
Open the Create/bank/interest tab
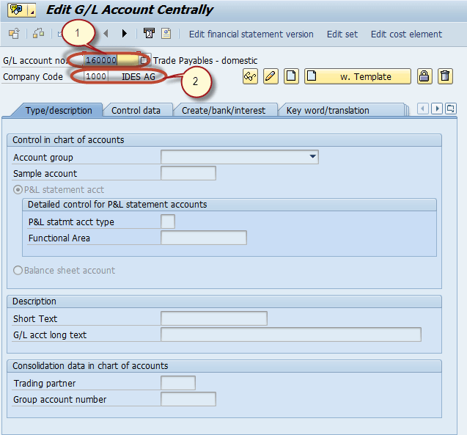pyautogui.click(x=224, y=110)
